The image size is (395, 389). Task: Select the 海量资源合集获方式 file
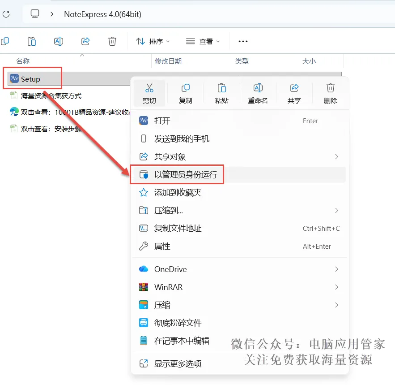tap(51, 95)
